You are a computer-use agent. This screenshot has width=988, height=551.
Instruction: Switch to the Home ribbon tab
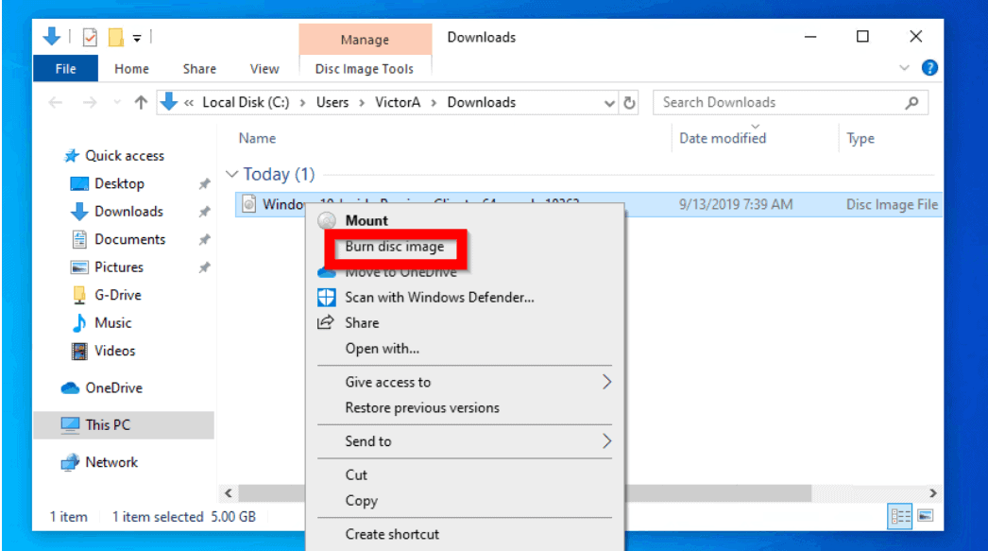[x=131, y=69]
